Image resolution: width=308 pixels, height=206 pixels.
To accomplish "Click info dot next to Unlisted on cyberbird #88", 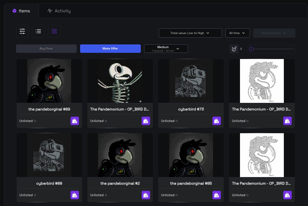I will point(35,195).
